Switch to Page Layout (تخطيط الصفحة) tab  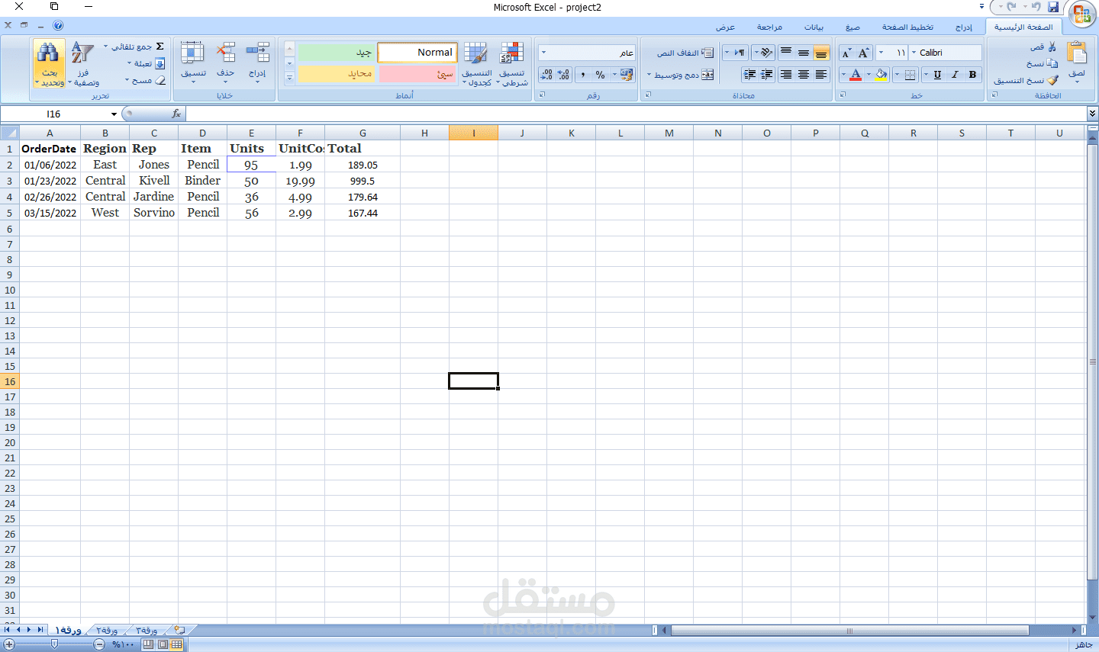pyautogui.click(x=907, y=27)
